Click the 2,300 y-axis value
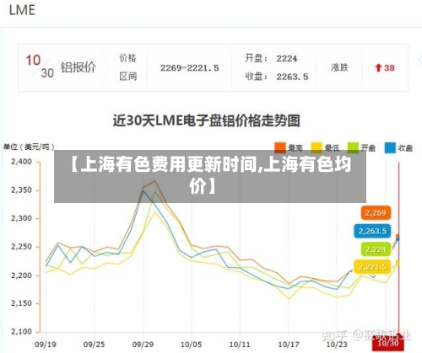 tap(21, 218)
